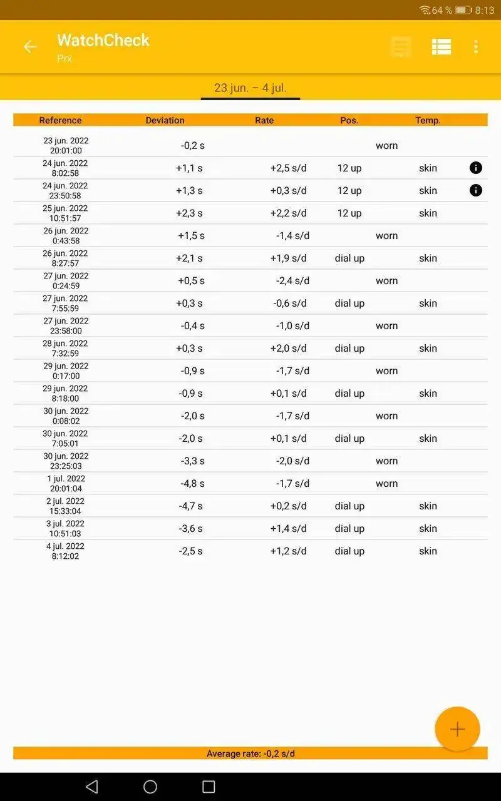The width and height of the screenshot is (501, 801).
Task: Add a new measurement with plus button
Action: pyautogui.click(x=457, y=729)
